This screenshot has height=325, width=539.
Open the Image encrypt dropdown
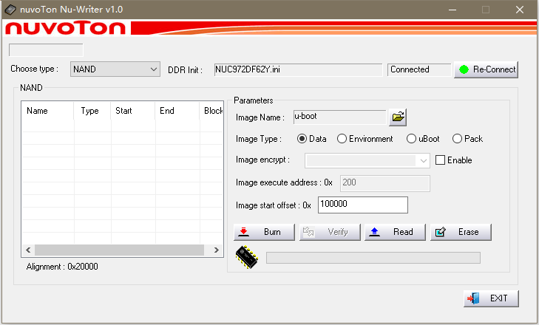tap(367, 160)
